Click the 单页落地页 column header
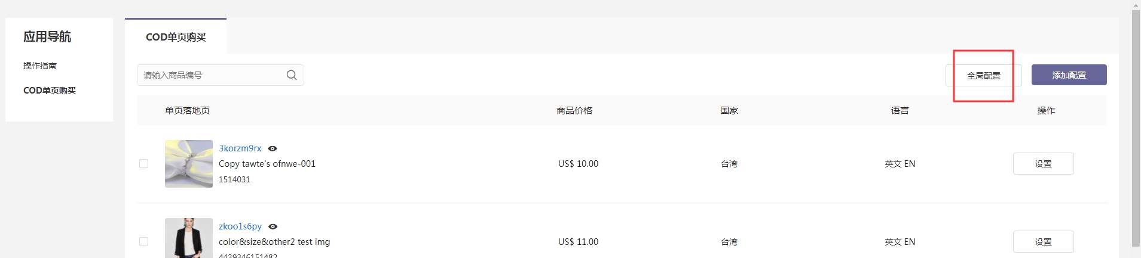This screenshot has width=1141, height=258. [x=187, y=111]
